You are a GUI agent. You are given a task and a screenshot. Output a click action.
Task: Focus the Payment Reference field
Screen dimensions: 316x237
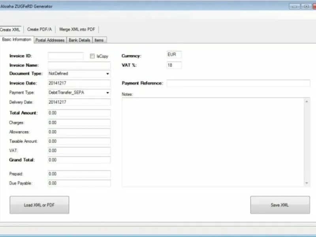tap(238, 83)
